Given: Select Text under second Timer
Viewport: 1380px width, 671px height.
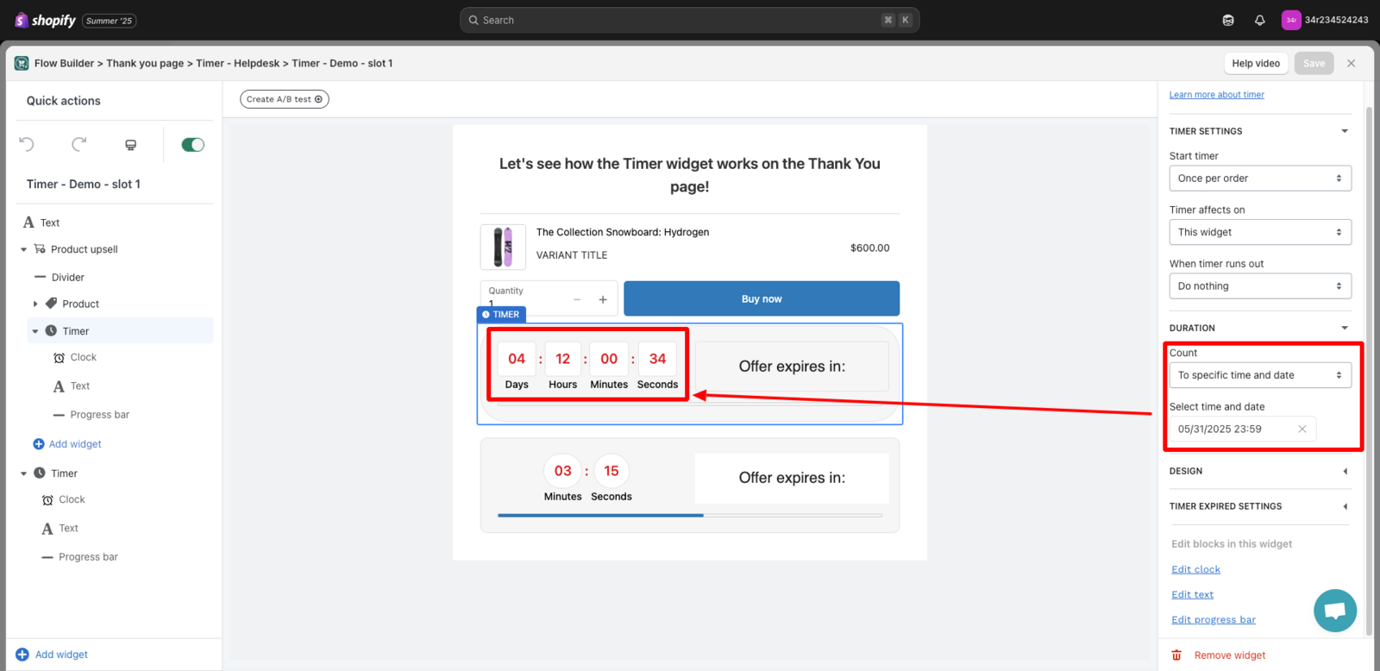Looking at the screenshot, I should pos(68,529).
